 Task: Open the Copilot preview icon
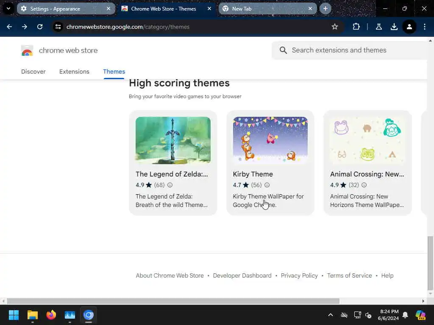pyautogui.click(x=420, y=315)
